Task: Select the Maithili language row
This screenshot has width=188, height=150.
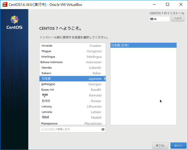Action: click(x=73, y=117)
